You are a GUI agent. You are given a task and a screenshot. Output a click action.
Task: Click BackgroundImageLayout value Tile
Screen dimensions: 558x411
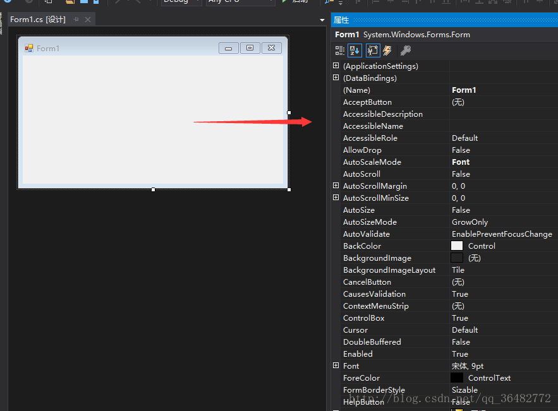(458, 270)
